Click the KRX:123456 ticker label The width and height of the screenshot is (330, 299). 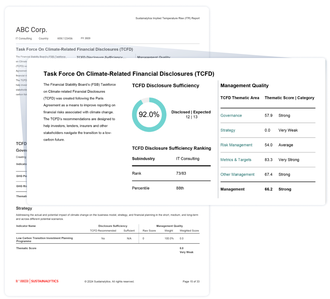(x=65, y=38)
